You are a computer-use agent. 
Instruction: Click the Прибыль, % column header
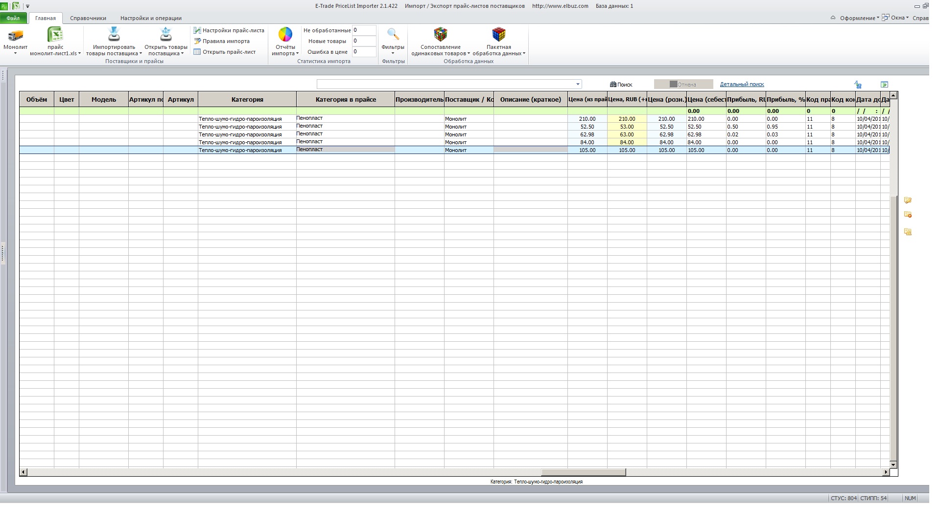pyautogui.click(x=786, y=99)
